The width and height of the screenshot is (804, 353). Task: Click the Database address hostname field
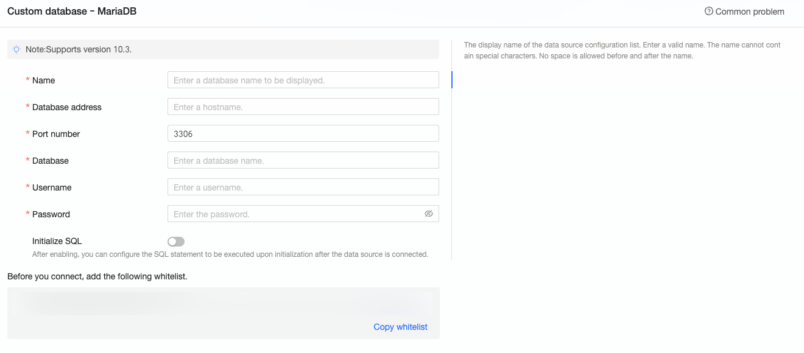coord(303,107)
